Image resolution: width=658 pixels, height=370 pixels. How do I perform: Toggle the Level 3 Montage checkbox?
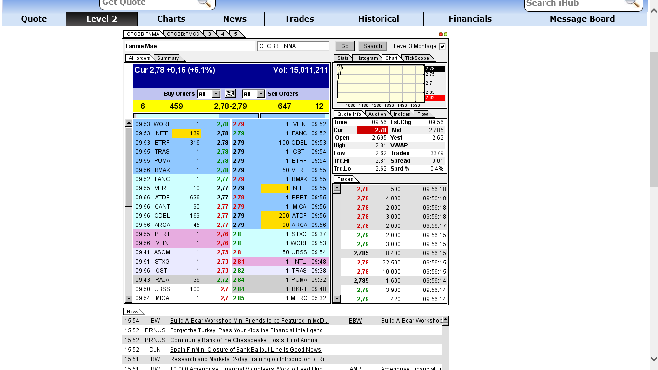coord(442,46)
